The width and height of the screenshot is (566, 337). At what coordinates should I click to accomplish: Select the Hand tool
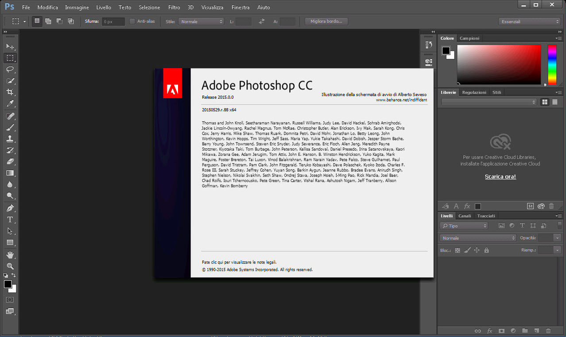pos(10,255)
